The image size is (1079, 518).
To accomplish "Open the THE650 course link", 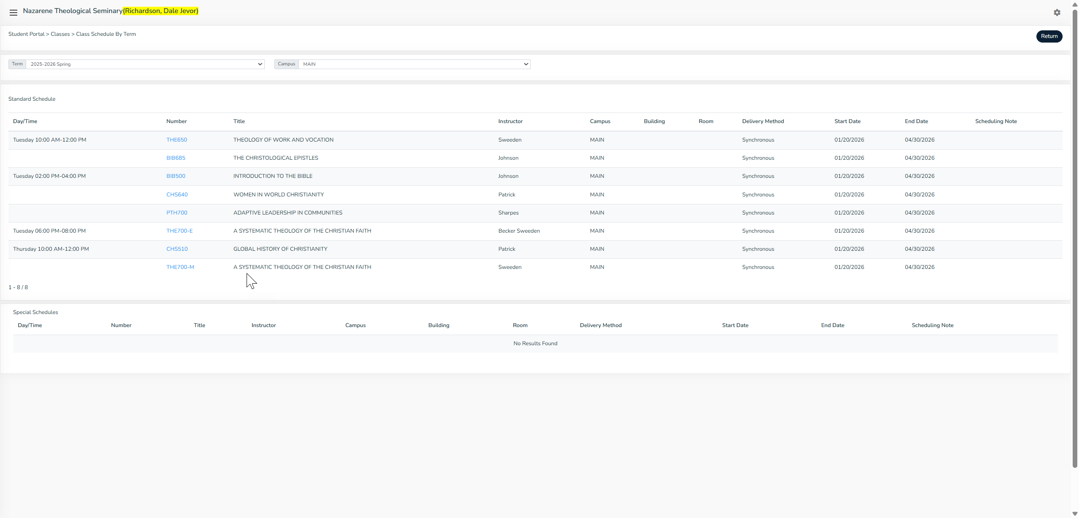I will [x=177, y=140].
